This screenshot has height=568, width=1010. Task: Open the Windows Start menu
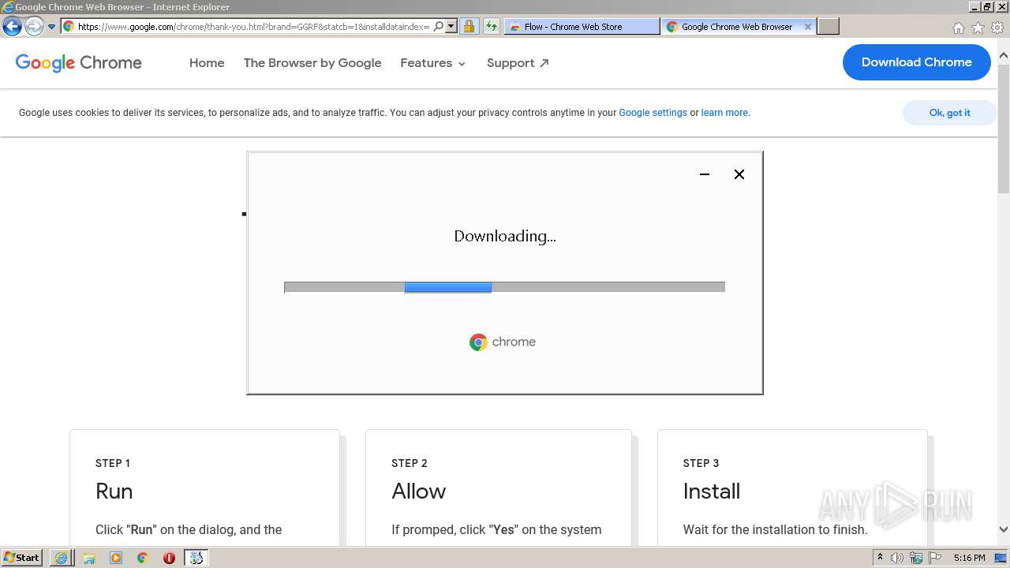(22, 557)
